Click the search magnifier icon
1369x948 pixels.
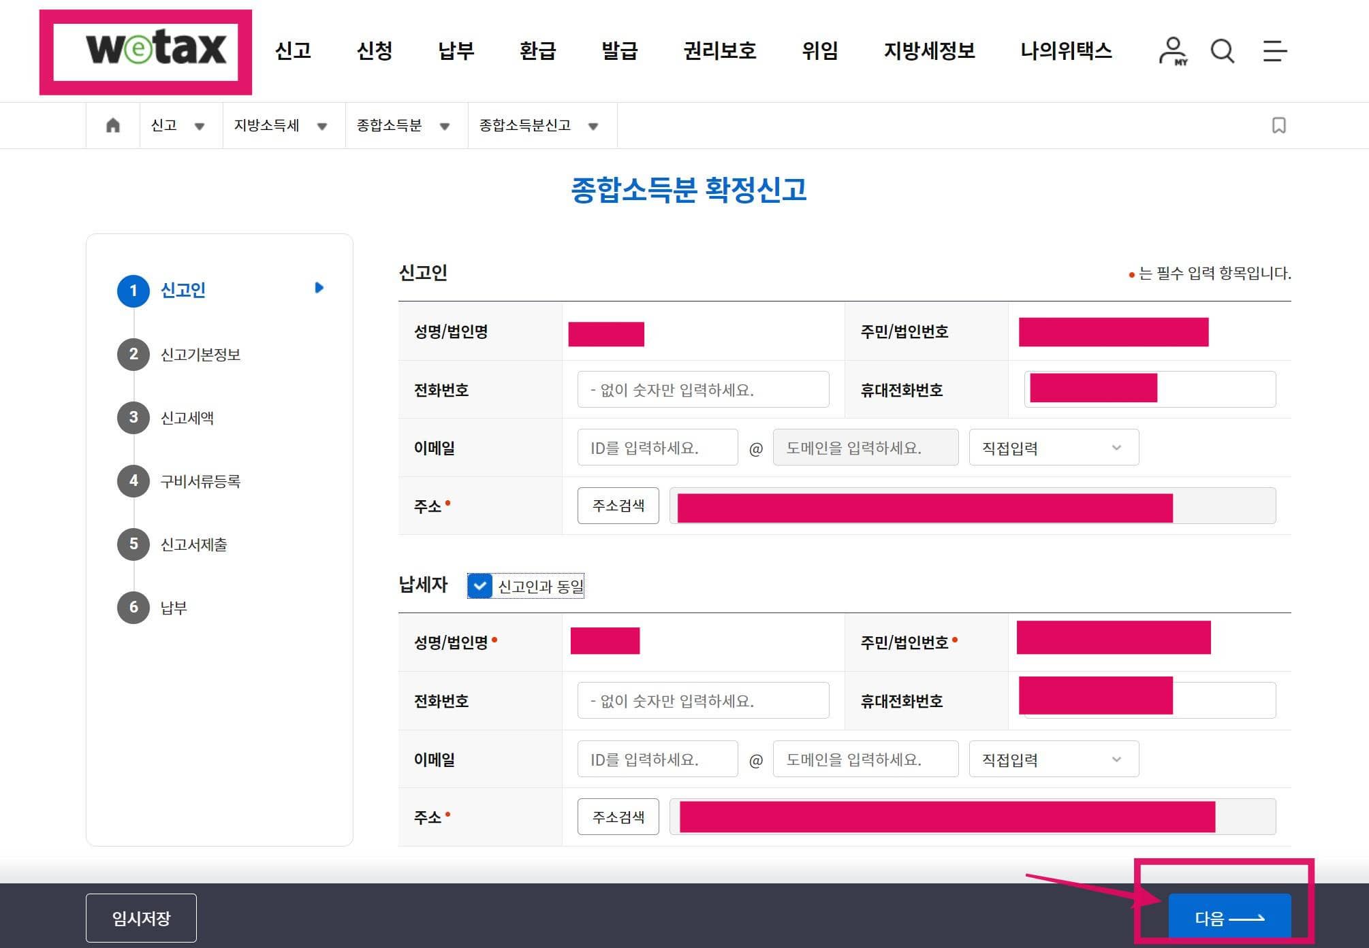coord(1223,51)
